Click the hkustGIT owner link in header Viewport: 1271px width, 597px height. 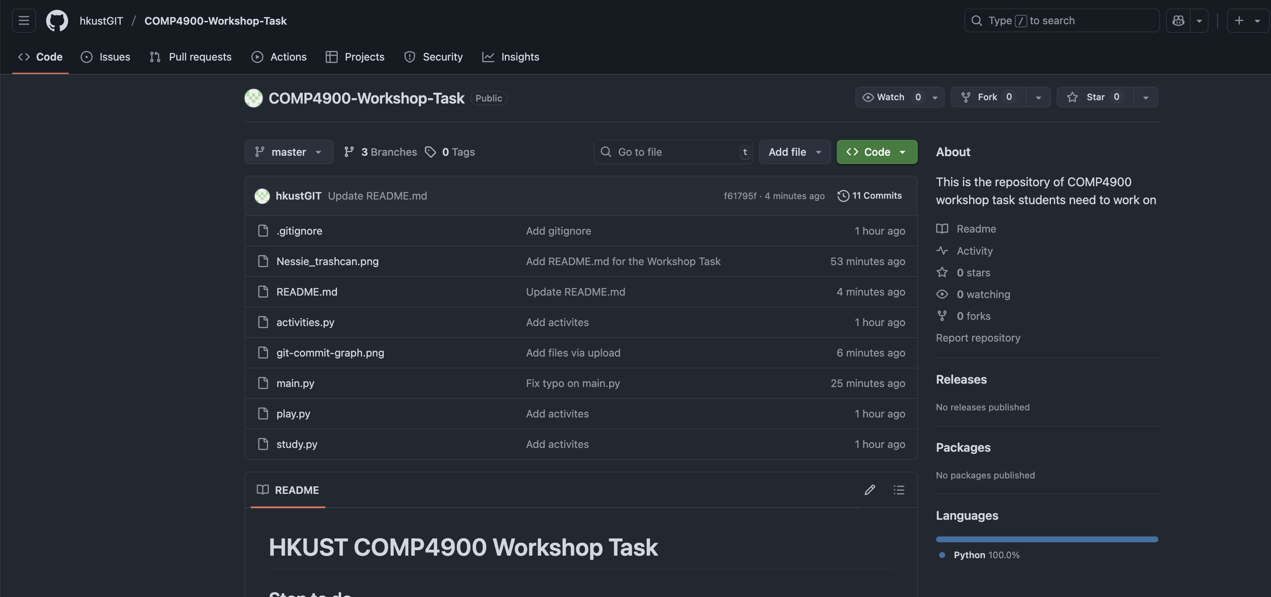pyautogui.click(x=101, y=21)
